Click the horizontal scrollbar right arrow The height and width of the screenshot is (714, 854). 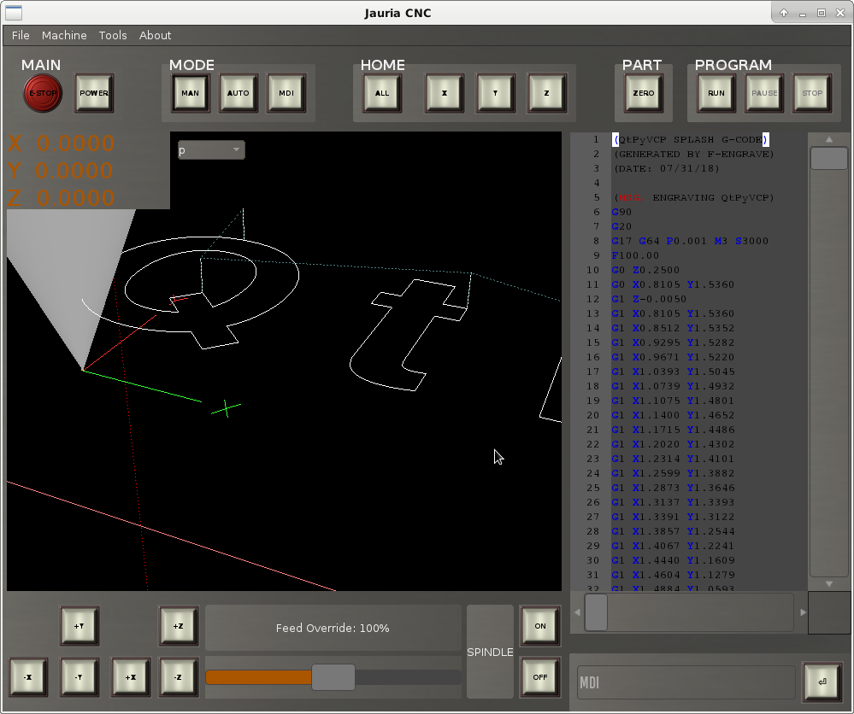pyautogui.click(x=803, y=612)
